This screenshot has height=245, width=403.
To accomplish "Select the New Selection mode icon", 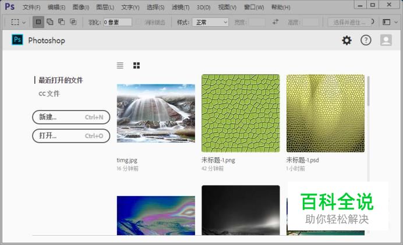I will [38, 22].
